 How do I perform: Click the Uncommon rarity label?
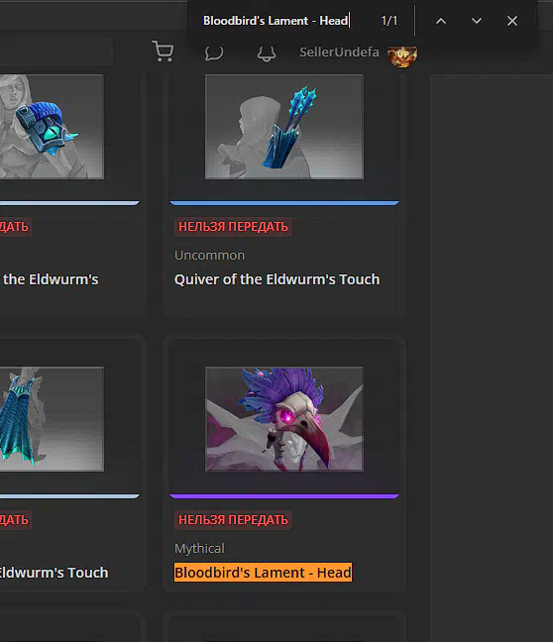[x=210, y=255]
